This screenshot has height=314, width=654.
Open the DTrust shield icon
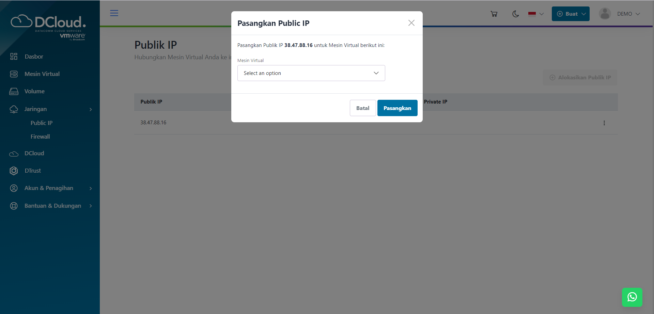click(14, 171)
